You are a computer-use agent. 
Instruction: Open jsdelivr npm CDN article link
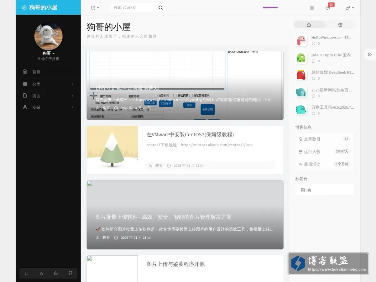click(x=332, y=55)
